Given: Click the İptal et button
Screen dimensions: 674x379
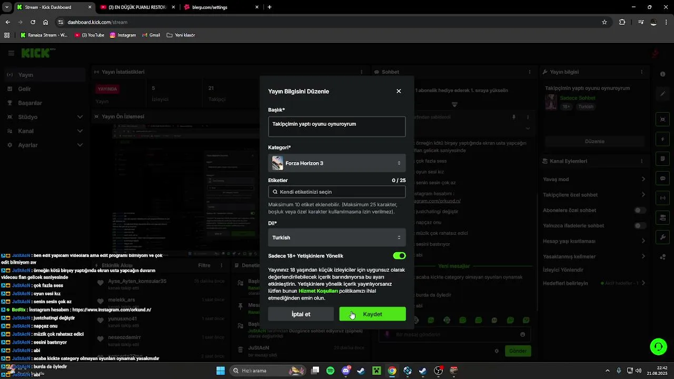Looking at the screenshot, I should [x=301, y=314].
